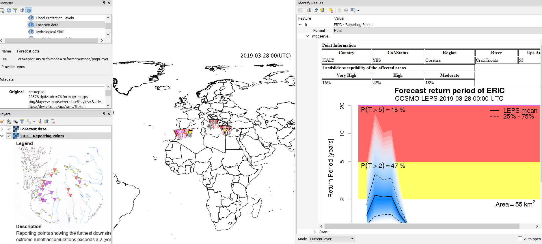Screen dimensions: 542x244
Task: Click Filter Legend by Expression icon
Action: coord(29,121)
